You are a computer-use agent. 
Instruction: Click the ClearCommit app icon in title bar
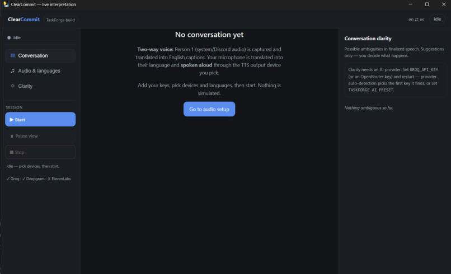click(x=6, y=4)
